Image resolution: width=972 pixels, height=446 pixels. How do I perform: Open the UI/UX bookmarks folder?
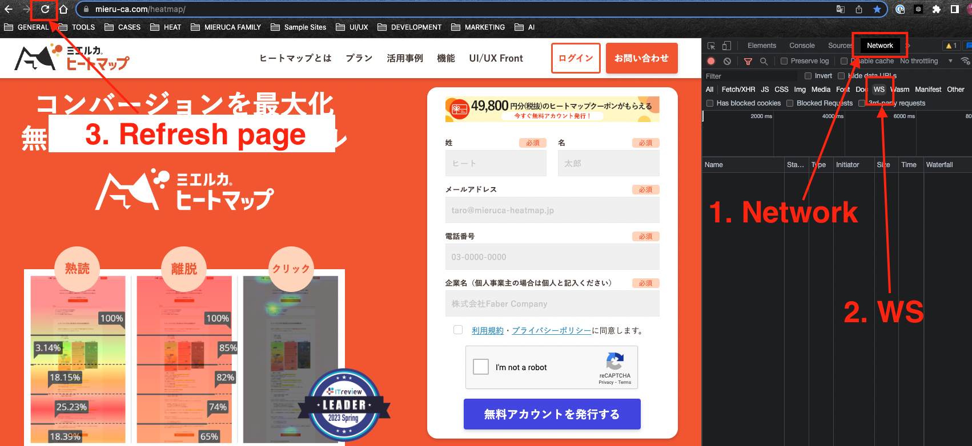tap(352, 27)
